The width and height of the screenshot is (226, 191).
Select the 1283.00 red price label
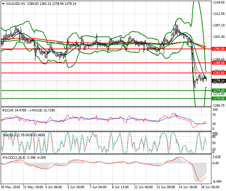click(218, 73)
